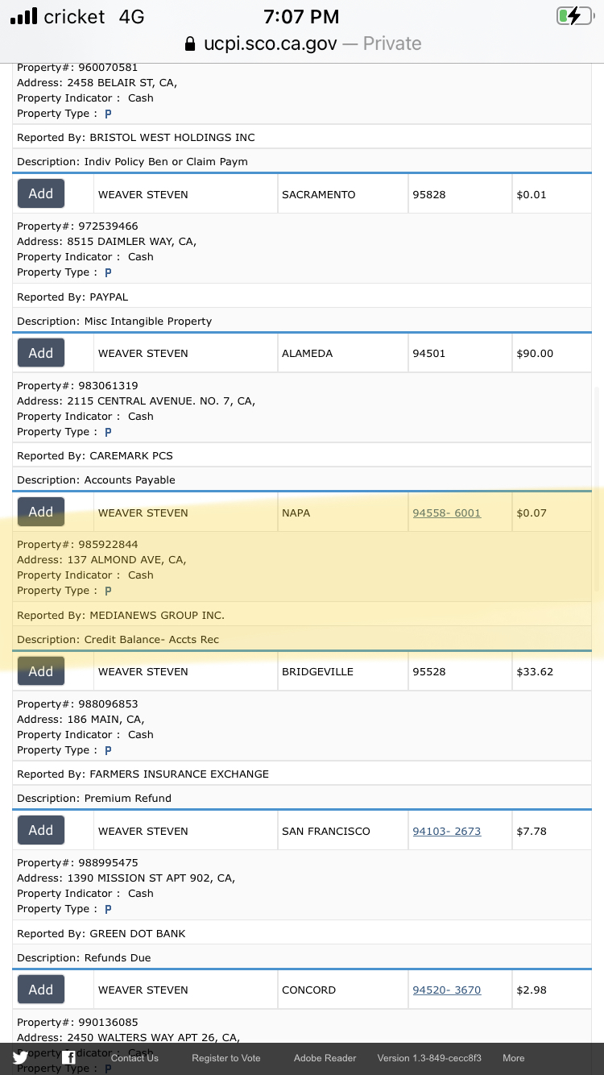Tap the Property Type P icon under 137 ALMOND AVE

pyautogui.click(x=108, y=591)
